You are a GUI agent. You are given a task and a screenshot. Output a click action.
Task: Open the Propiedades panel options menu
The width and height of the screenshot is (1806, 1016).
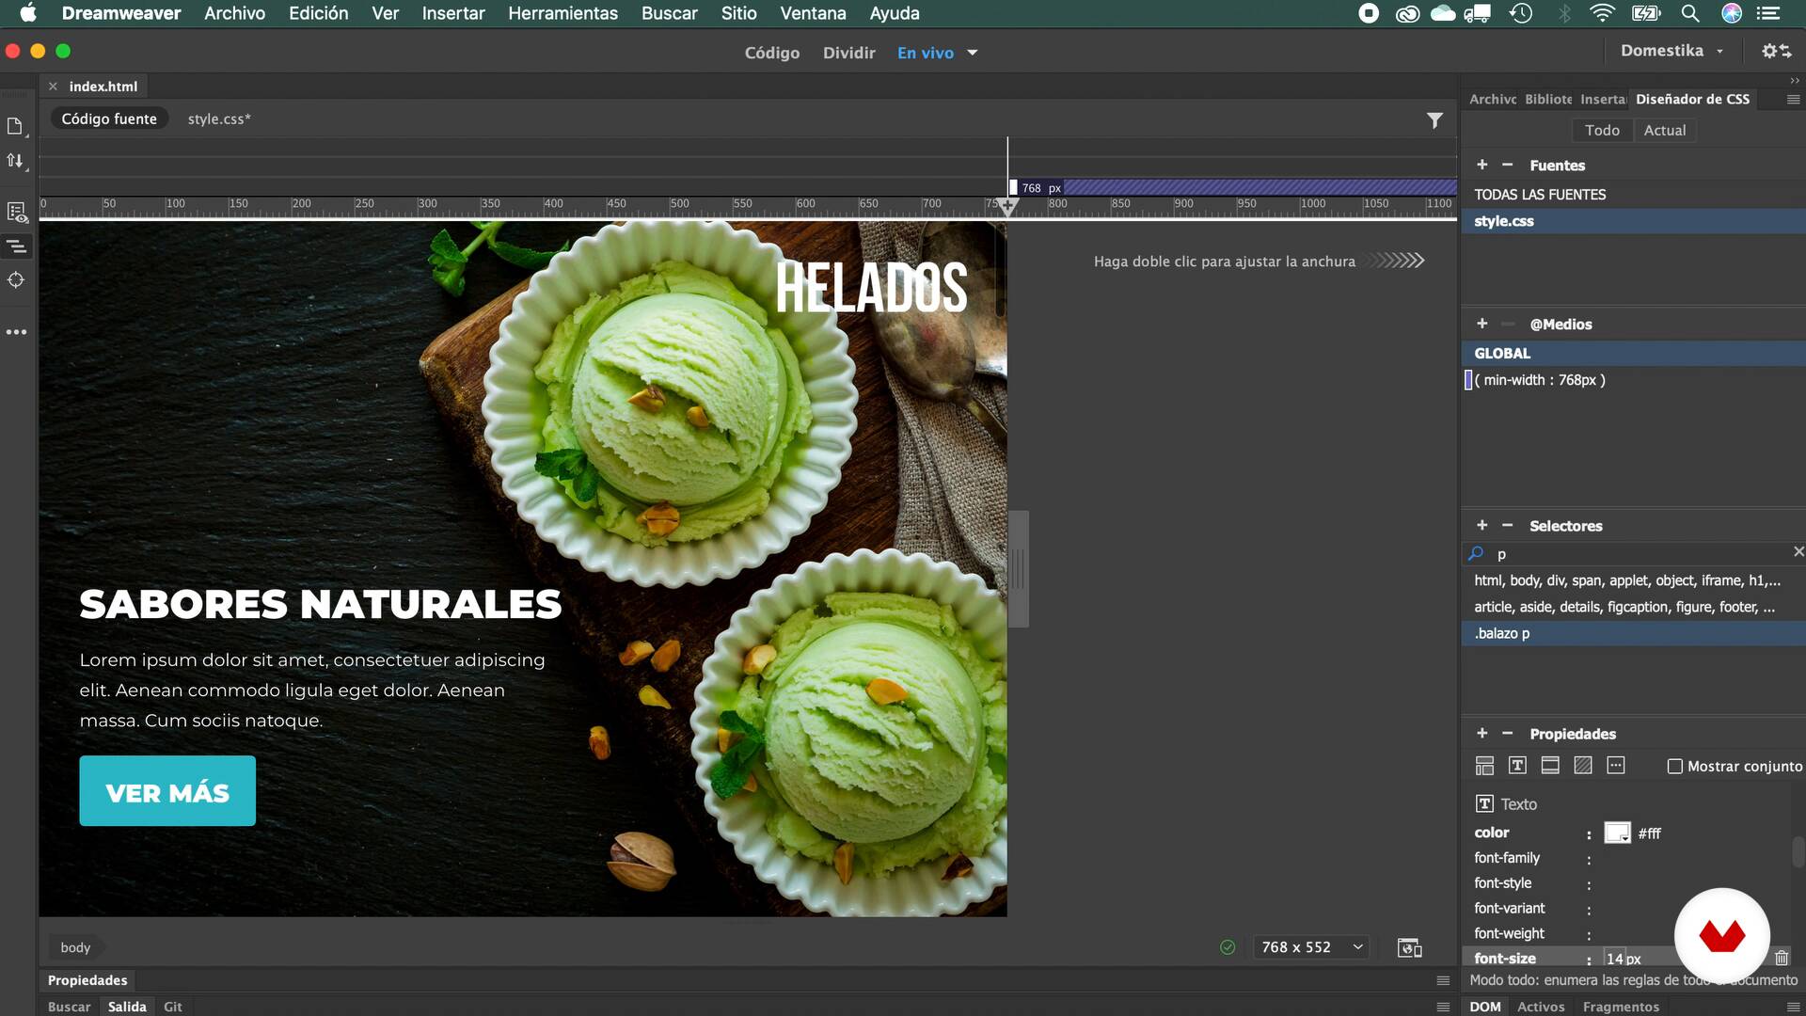pos(1443,980)
